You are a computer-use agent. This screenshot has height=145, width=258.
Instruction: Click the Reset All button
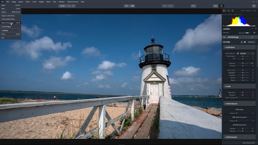pyautogui.click(x=251, y=42)
